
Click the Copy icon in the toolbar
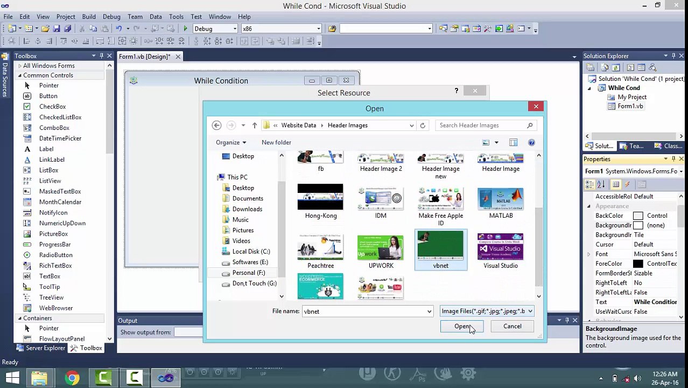93,29
